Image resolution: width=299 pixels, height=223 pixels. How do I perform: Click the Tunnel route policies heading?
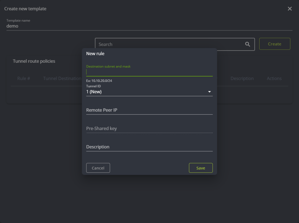(x=34, y=61)
